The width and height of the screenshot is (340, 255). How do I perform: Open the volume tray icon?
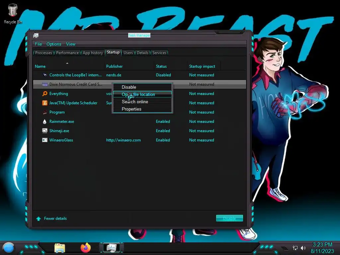303,248
